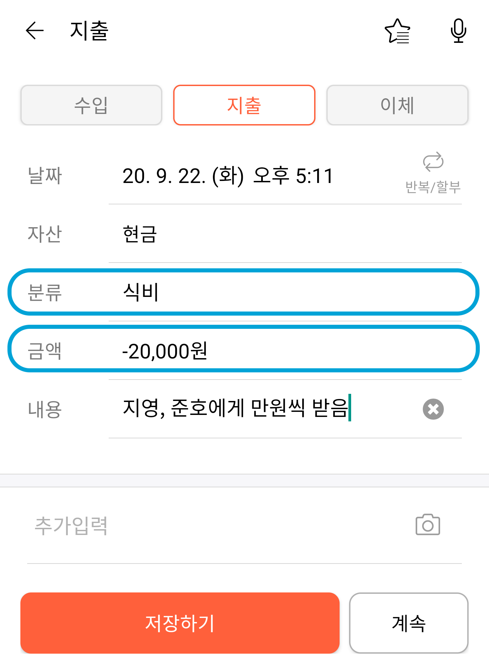The height and width of the screenshot is (671, 489).
Task: Save the entry with 저장하기
Action: 180,623
